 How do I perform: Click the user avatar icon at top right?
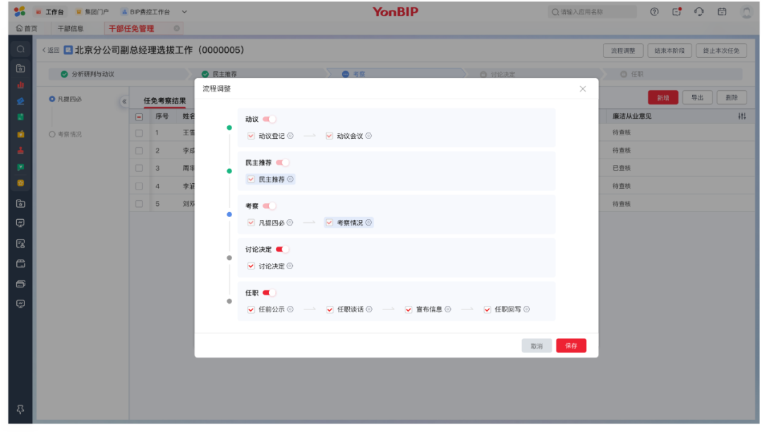[746, 12]
